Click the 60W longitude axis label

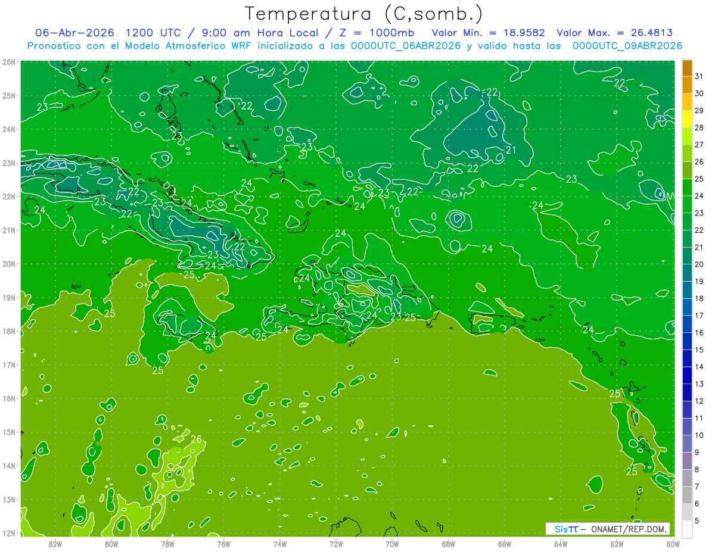pos(673,543)
